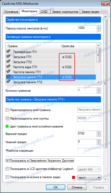Image resolution: width=111 pixels, height=193 pixels.
Task: Toggle the checkmark next to Загрузка ГП2
Action: coord(8,62)
